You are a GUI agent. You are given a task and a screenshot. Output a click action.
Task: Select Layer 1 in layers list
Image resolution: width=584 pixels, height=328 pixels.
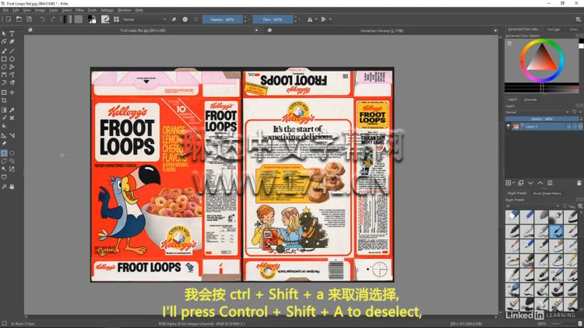(x=544, y=127)
